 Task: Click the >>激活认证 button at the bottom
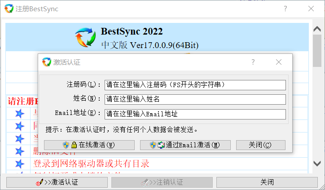pyautogui.click(x=57, y=182)
